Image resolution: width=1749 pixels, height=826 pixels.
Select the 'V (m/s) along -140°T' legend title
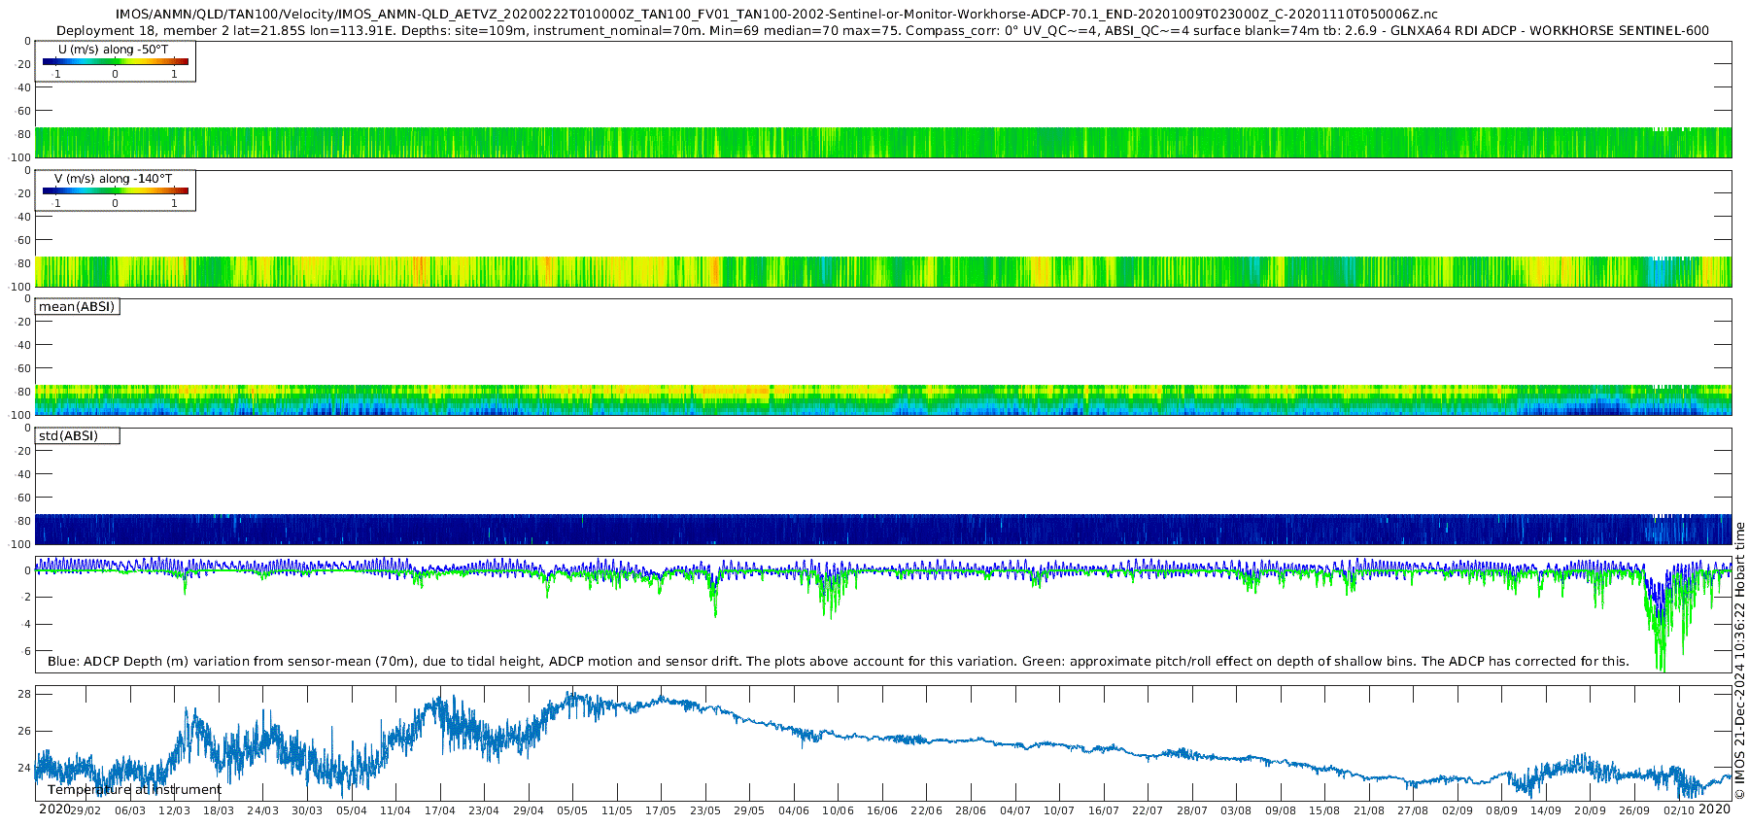pos(114,179)
